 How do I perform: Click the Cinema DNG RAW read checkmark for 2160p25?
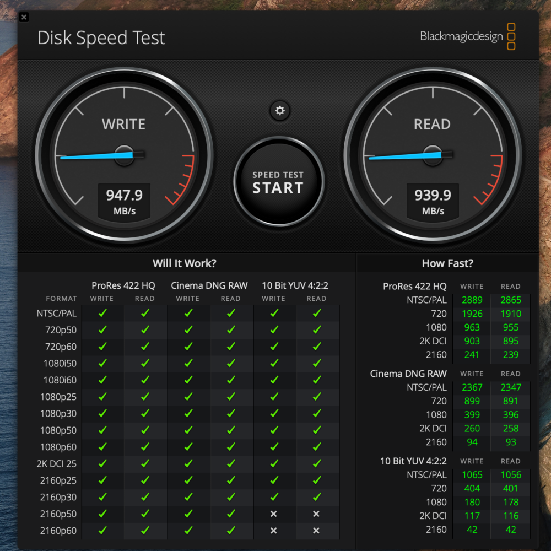click(231, 480)
